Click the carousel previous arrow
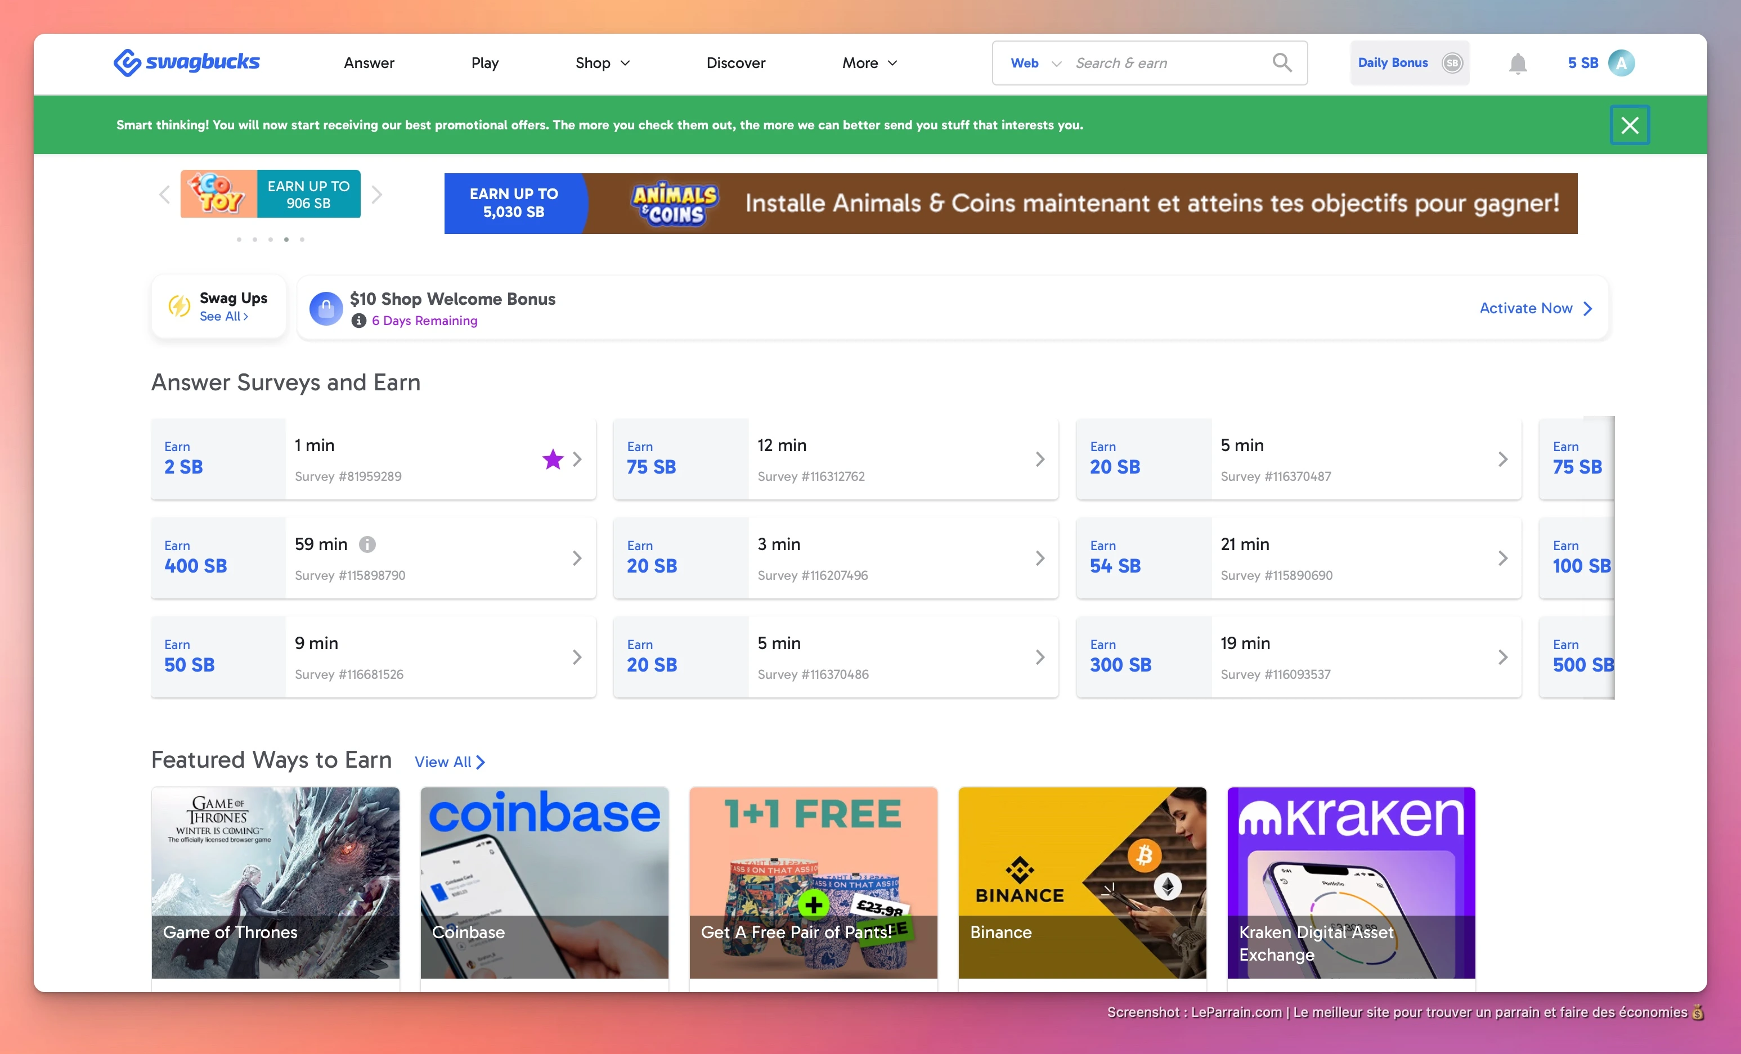The width and height of the screenshot is (1741, 1054). coord(164,195)
